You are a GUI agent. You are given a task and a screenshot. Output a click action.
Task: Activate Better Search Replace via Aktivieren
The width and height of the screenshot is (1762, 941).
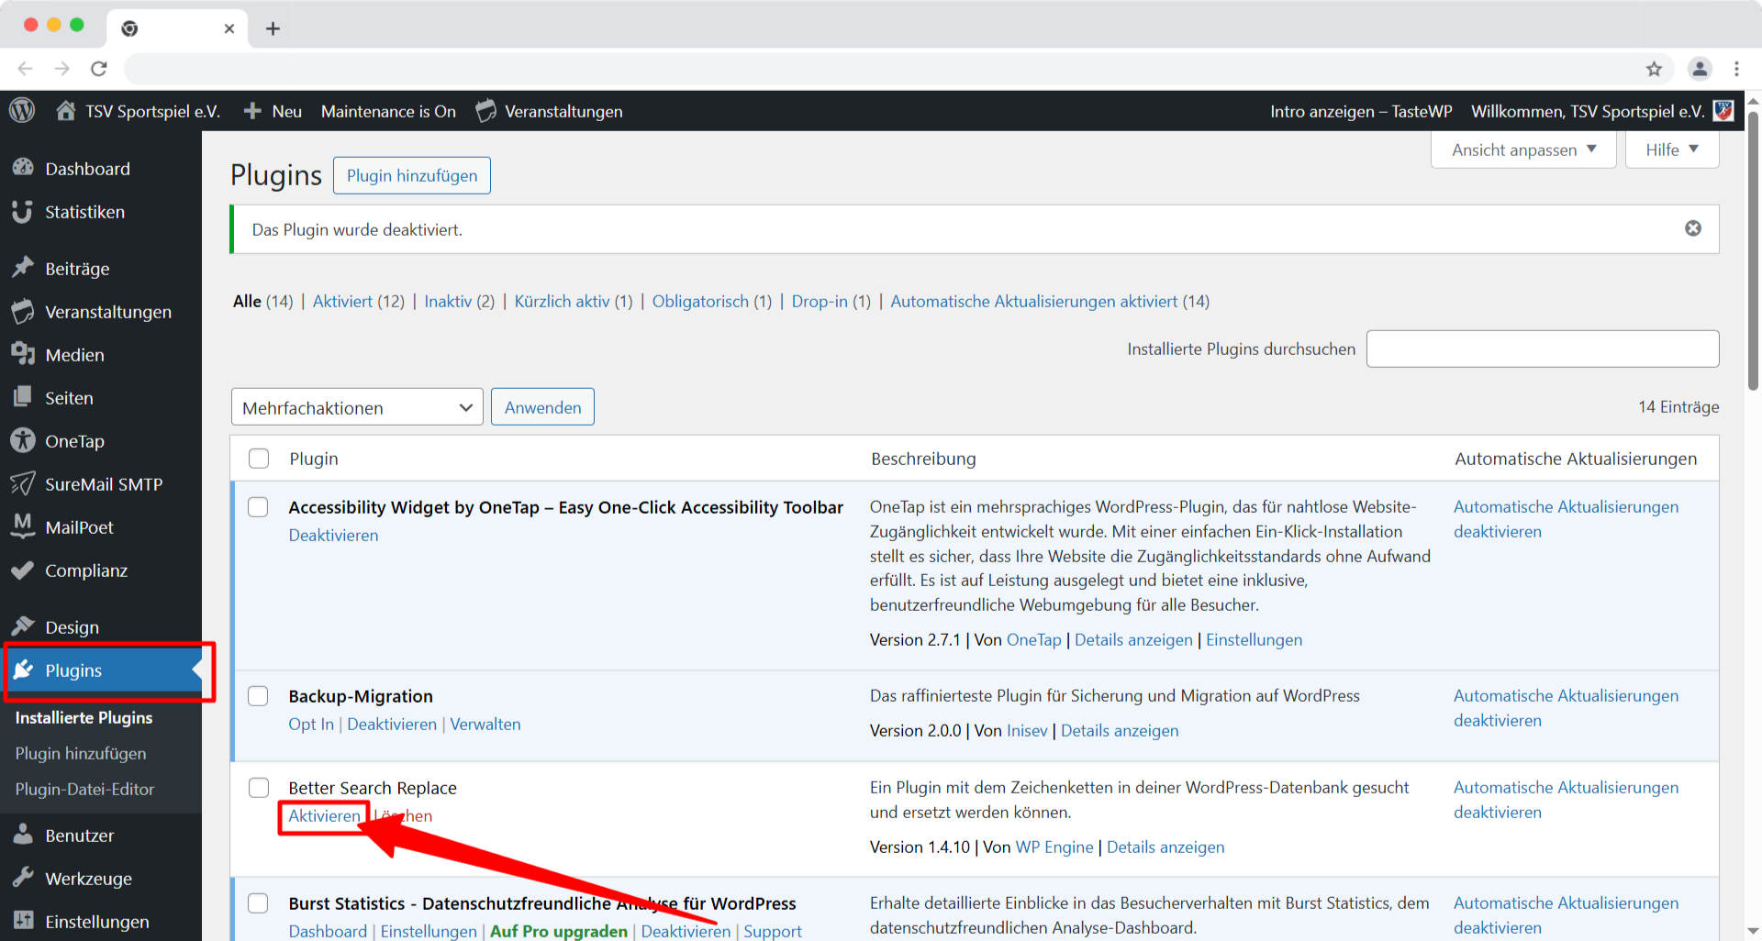324,815
